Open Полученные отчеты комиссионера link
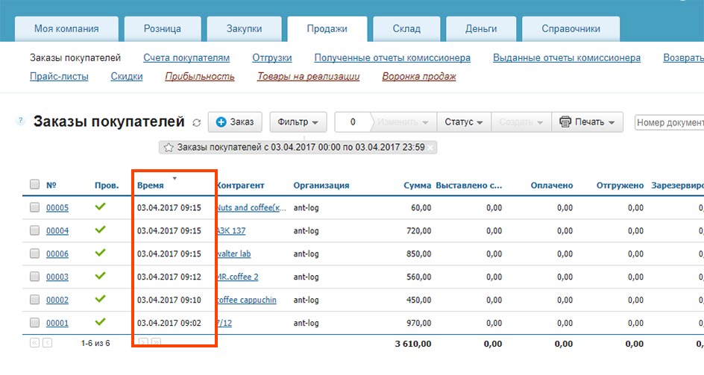The width and height of the screenshot is (704, 375). [x=392, y=58]
